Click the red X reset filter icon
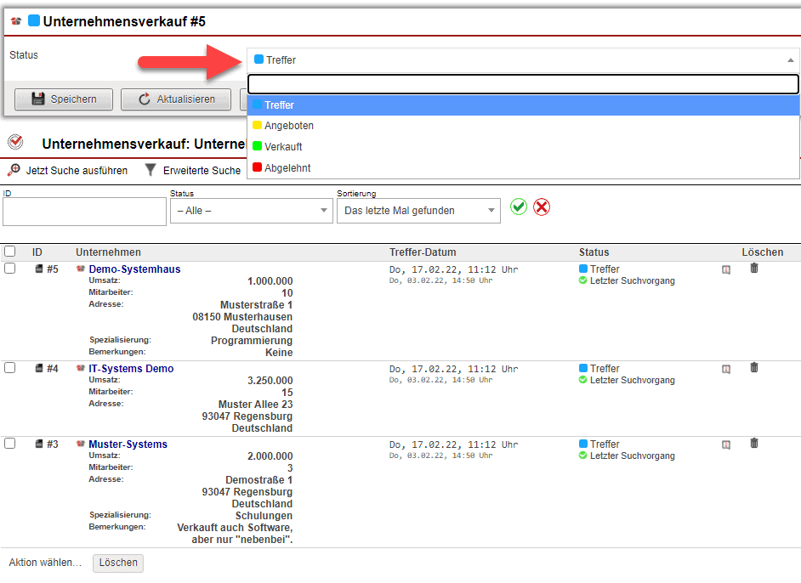 pos(542,207)
